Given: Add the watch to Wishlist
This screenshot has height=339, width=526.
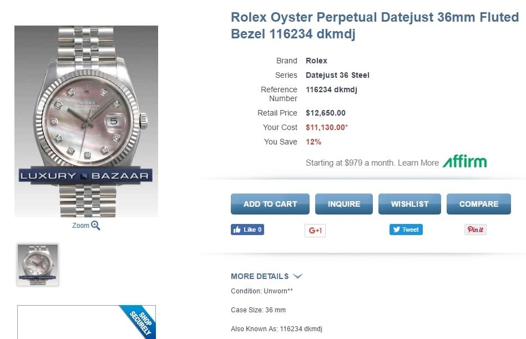Looking at the screenshot, I should [409, 204].
